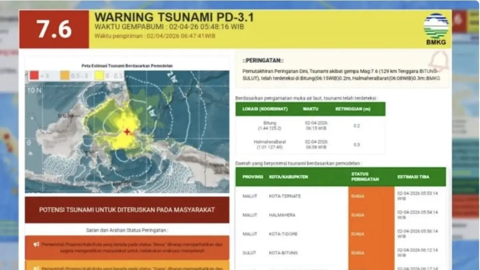Screen dimensions: 480x270
Task: Click the Bitung (1.44 125.2) location cell
Action: pyautogui.click(x=270, y=125)
